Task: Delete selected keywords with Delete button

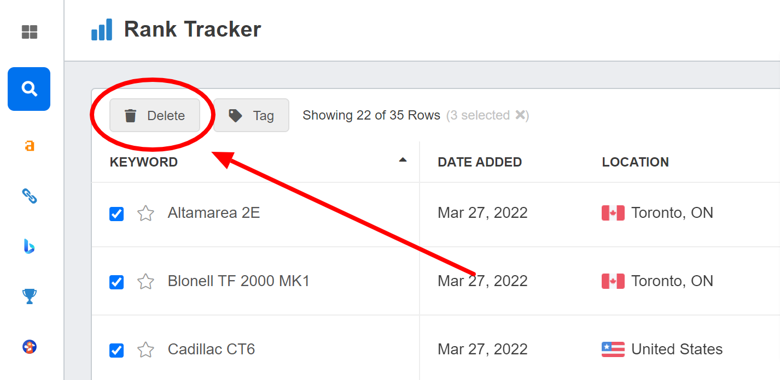Action: click(x=154, y=115)
